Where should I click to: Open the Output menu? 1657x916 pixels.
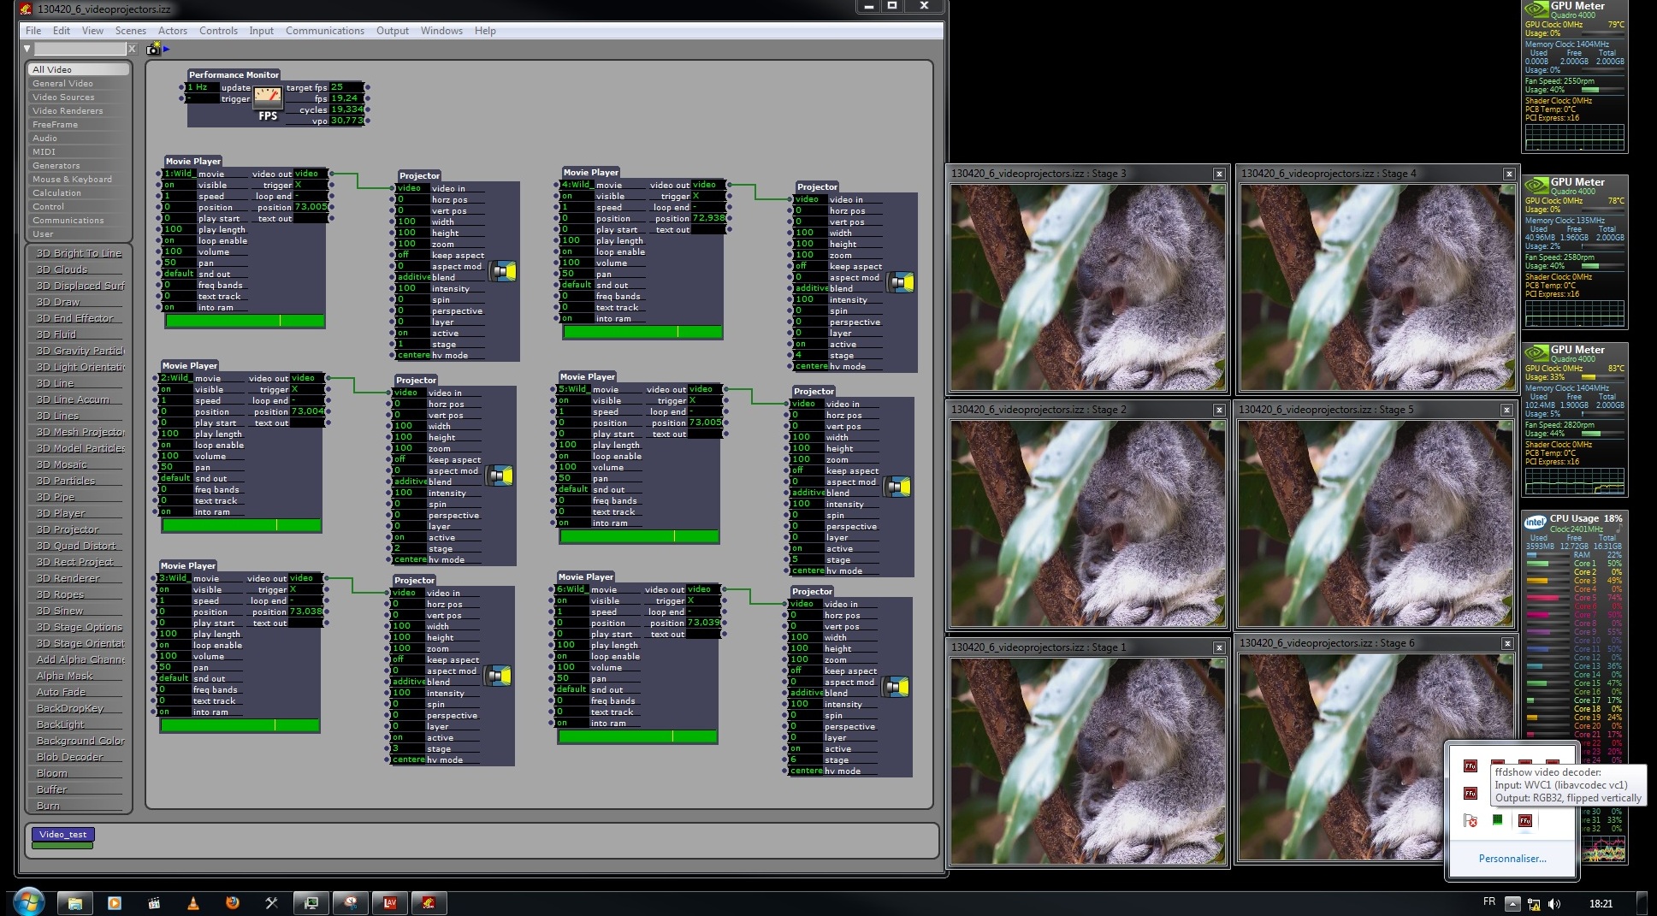pyautogui.click(x=393, y=31)
